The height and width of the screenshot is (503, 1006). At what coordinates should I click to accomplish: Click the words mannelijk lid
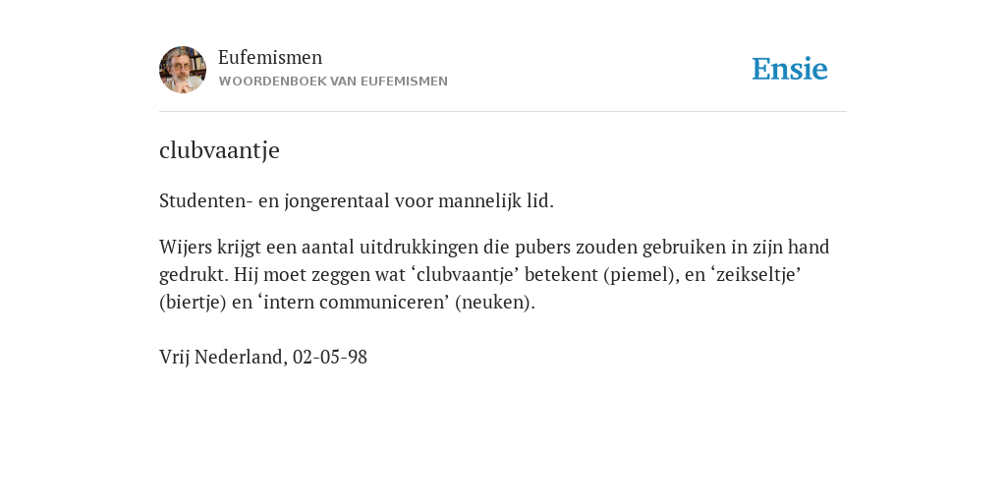(x=496, y=200)
